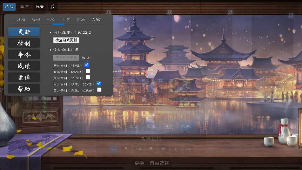
Task: Switch to the 开始 tab
Action: pyautogui.click(x=21, y=19)
